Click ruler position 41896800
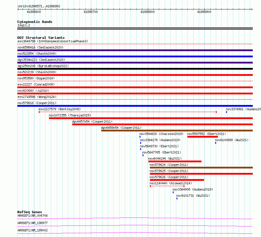Image resolution: width=261 pixels, height=237 pixels. (x=148, y=12)
